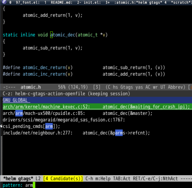Click the [3] indicator in the mode line
192x188 pixels.
click(97, 87)
